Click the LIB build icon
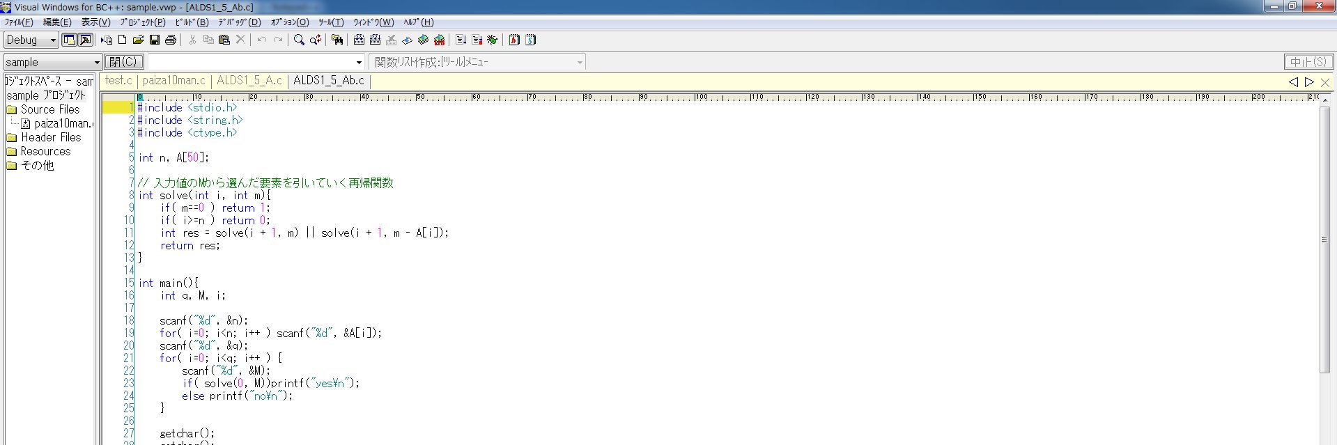Image resolution: width=1337 pixels, height=445 pixels. pos(440,40)
